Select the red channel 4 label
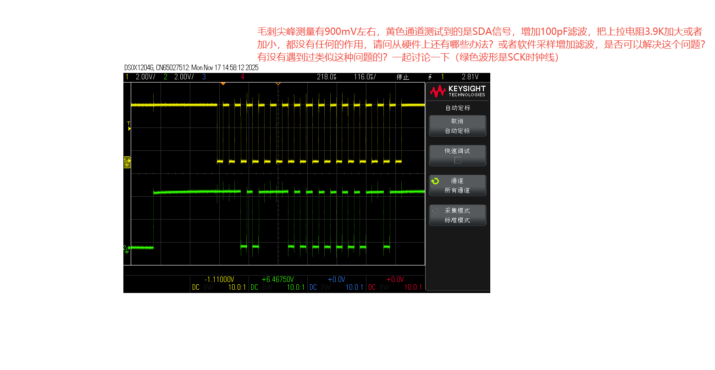Viewport: 715px width, 370px height. [243, 77]
